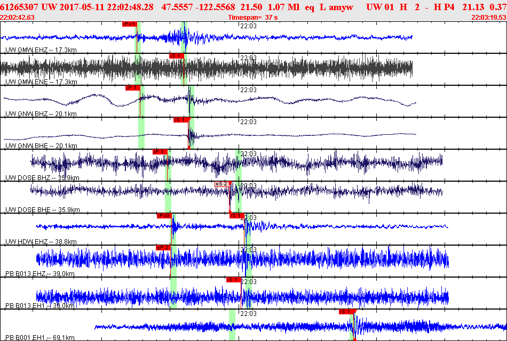Screen dimensions: 507x341
Task: Click the 'UW HDW EHZ -- 38.8km' channel label
Action: (41, 242)
